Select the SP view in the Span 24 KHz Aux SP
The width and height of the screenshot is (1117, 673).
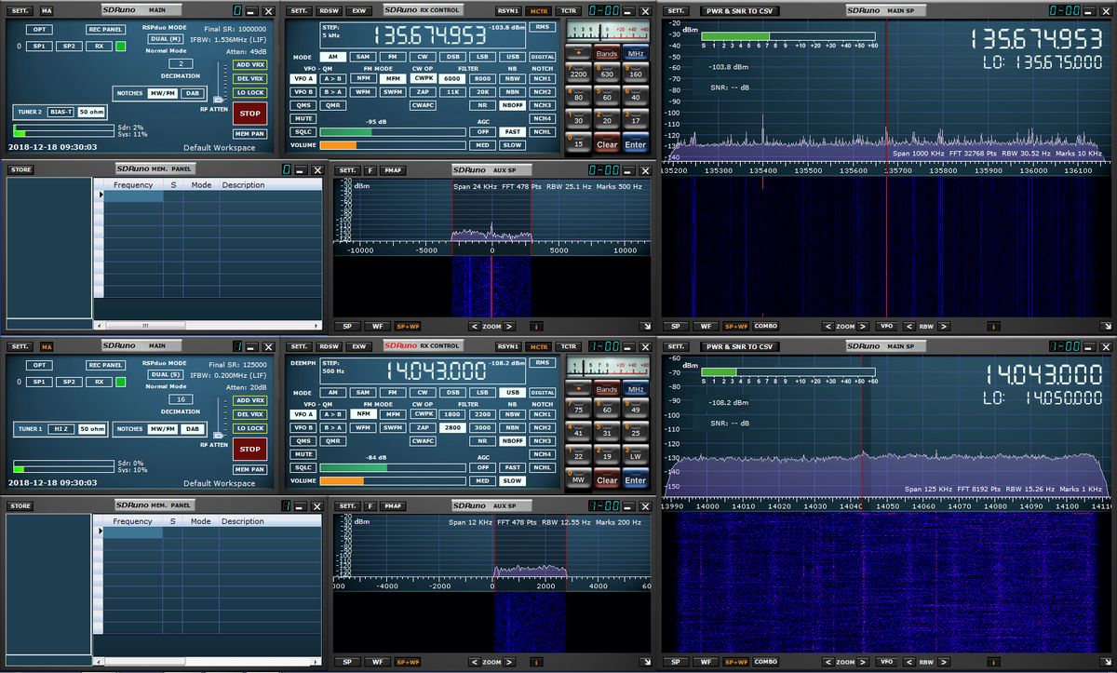click(x=346, y=327)
